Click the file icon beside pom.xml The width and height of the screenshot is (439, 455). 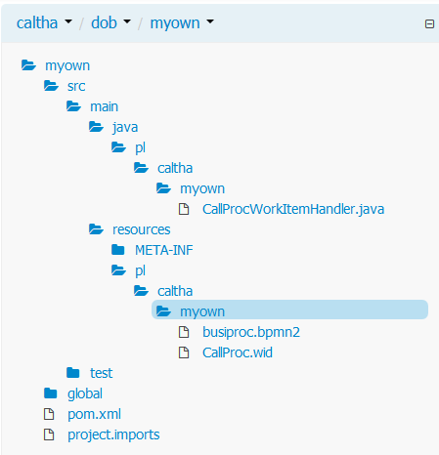click(x=49, y=414)
